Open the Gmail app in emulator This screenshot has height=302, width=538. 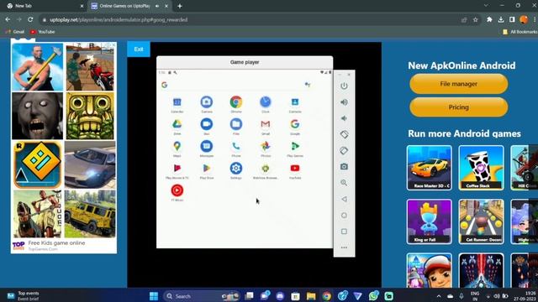[266, 124]
